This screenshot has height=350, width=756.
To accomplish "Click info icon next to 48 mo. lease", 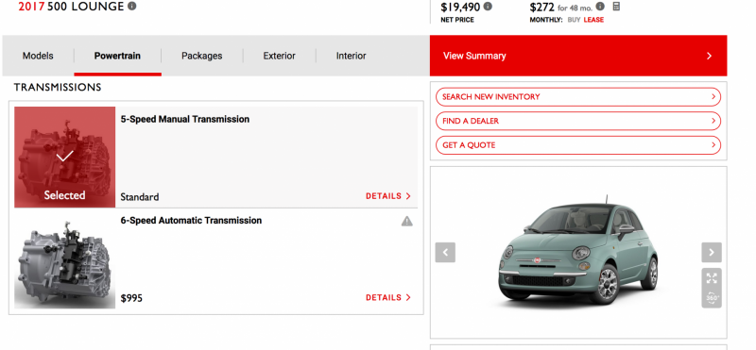I will tap(600, 7).
